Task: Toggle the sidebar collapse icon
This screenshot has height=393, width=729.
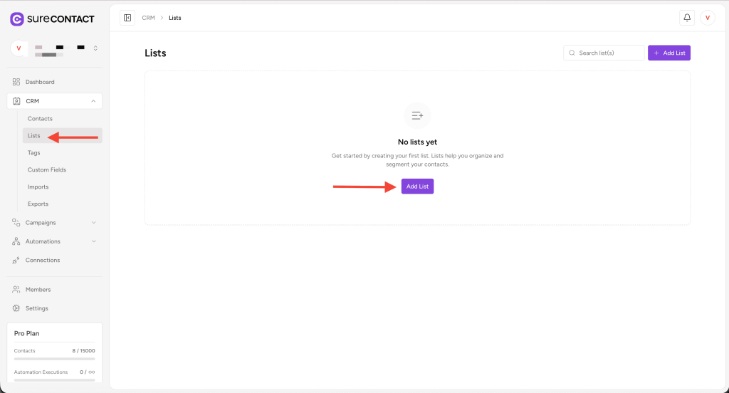Action: click(127, 18)
